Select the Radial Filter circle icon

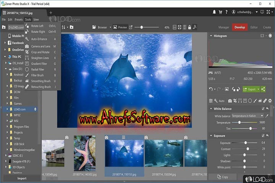coord(249,101)
